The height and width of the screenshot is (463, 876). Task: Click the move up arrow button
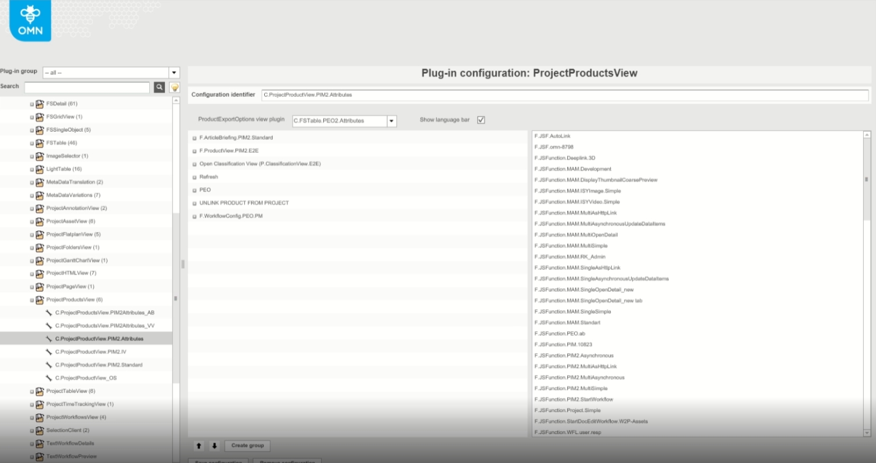[x=199, y=446]
